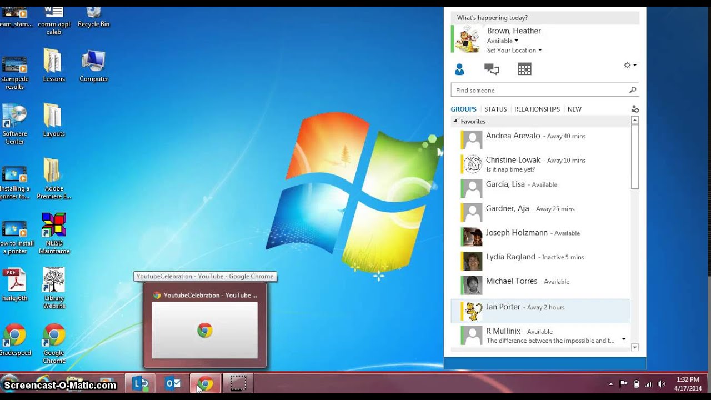
Task: Open the Contacts view icon in Lync
Action: (459, 69)
